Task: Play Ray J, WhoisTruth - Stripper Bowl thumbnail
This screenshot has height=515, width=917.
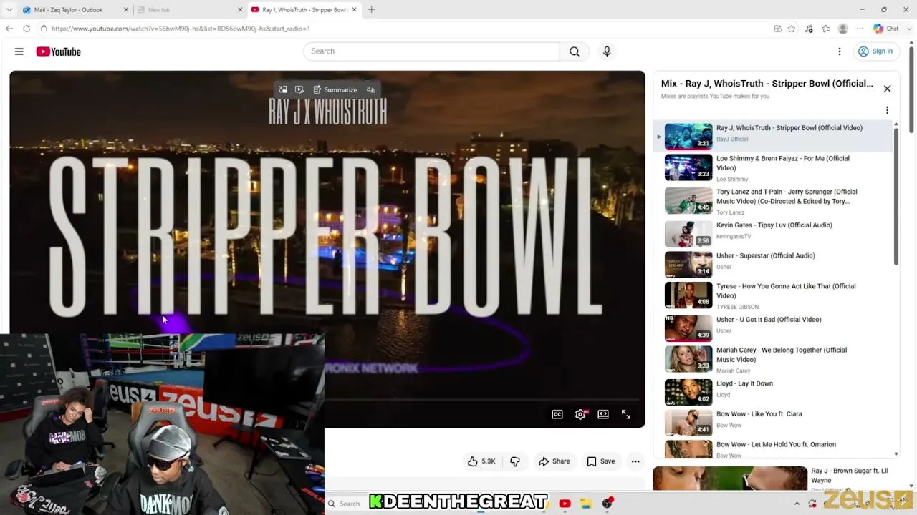Action: click(x=688, y=136)
